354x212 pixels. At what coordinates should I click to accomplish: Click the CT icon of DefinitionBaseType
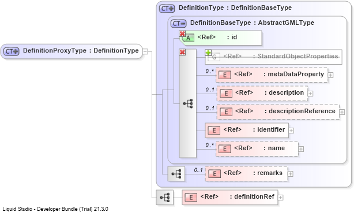tap(178, 24)
